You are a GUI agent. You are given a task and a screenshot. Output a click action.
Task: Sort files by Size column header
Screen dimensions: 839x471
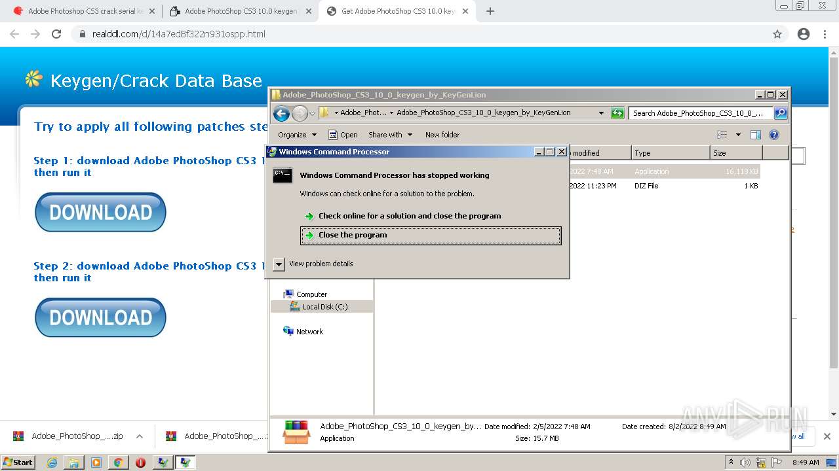click(736, 153)
